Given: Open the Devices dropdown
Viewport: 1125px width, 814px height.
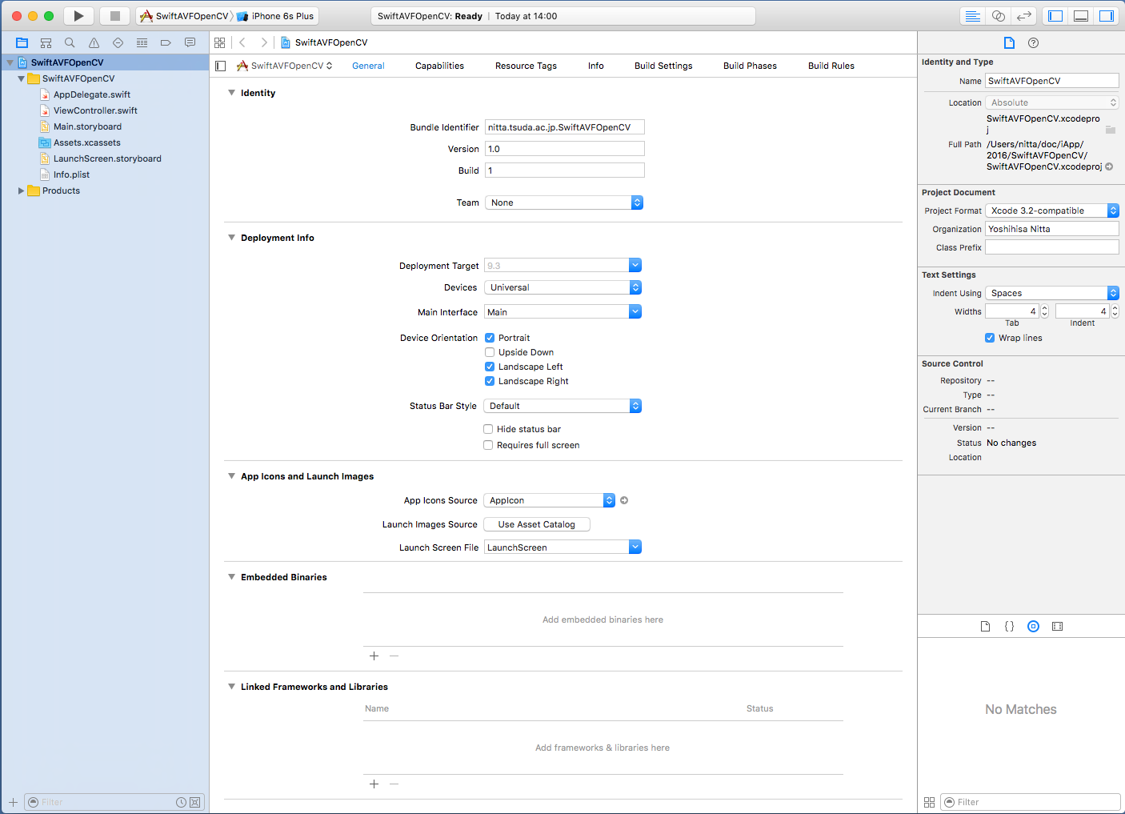Looking at the screenshot, I should coord(562,287).
